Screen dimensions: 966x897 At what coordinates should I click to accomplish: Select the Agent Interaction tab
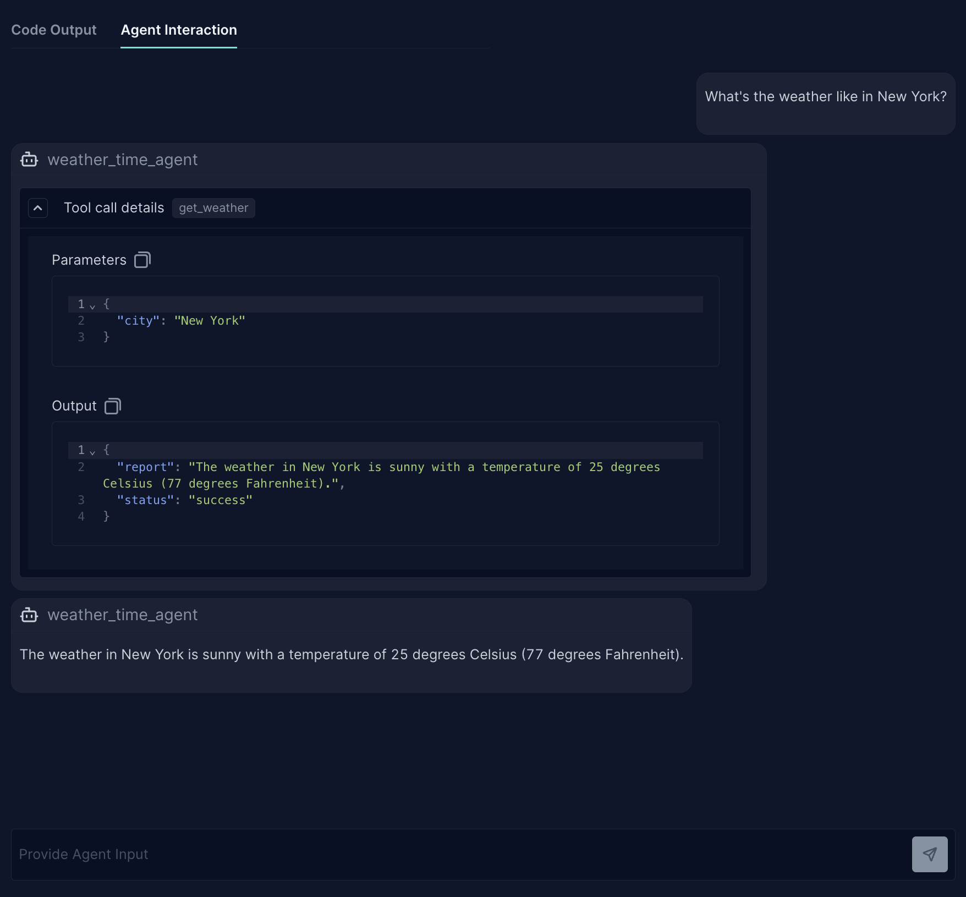coord(179,30)
